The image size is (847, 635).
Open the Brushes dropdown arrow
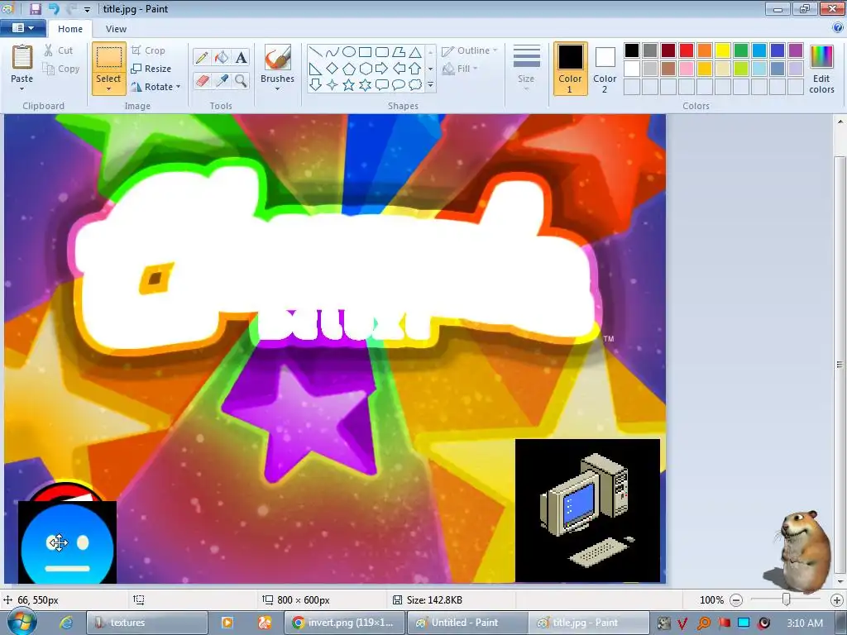[278, 89]
